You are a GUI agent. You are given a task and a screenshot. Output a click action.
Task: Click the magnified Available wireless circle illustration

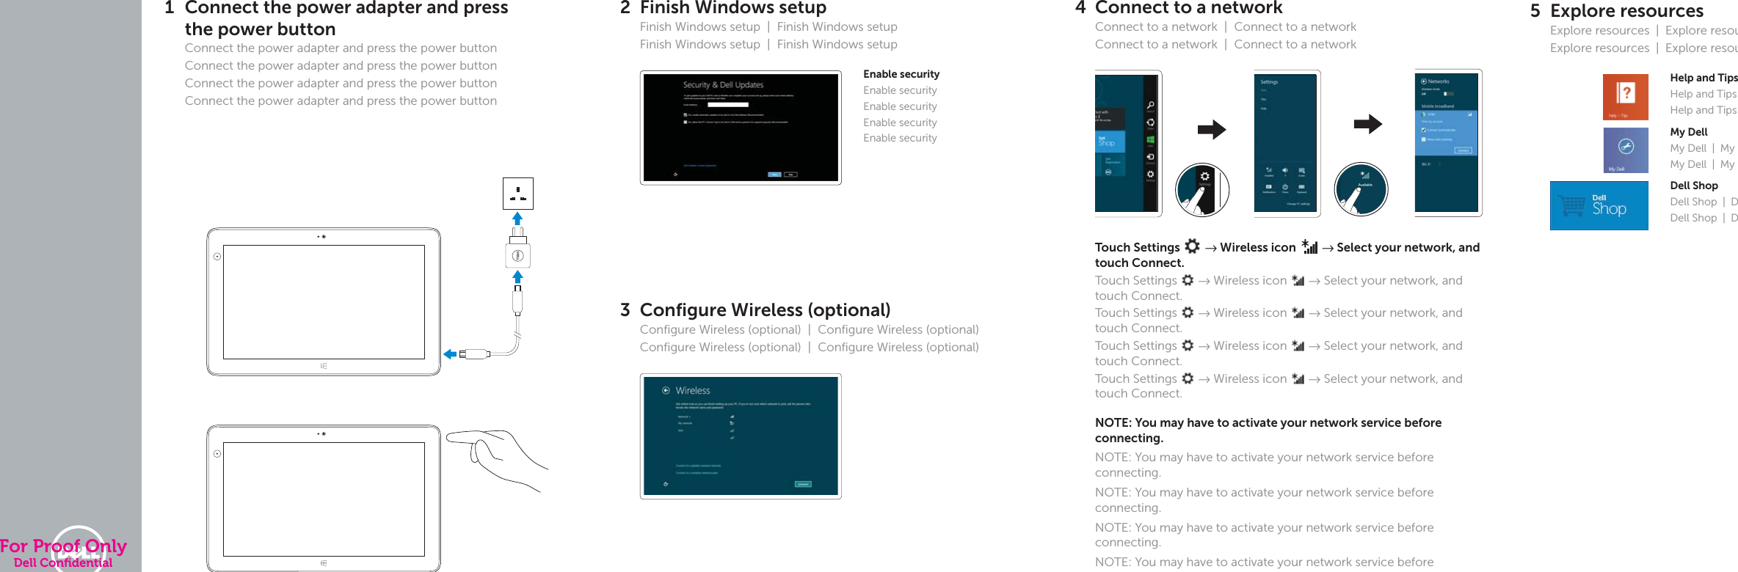coord(1361,189)
